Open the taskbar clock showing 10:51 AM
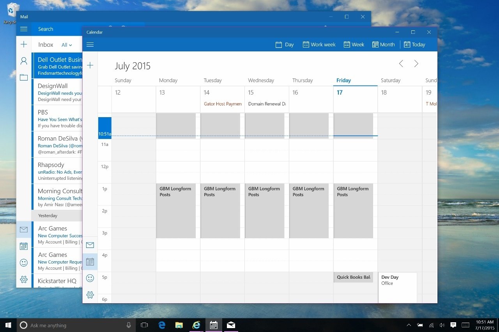Image resolution: width=499 pixels, height=332 pixels. point(485,325)
